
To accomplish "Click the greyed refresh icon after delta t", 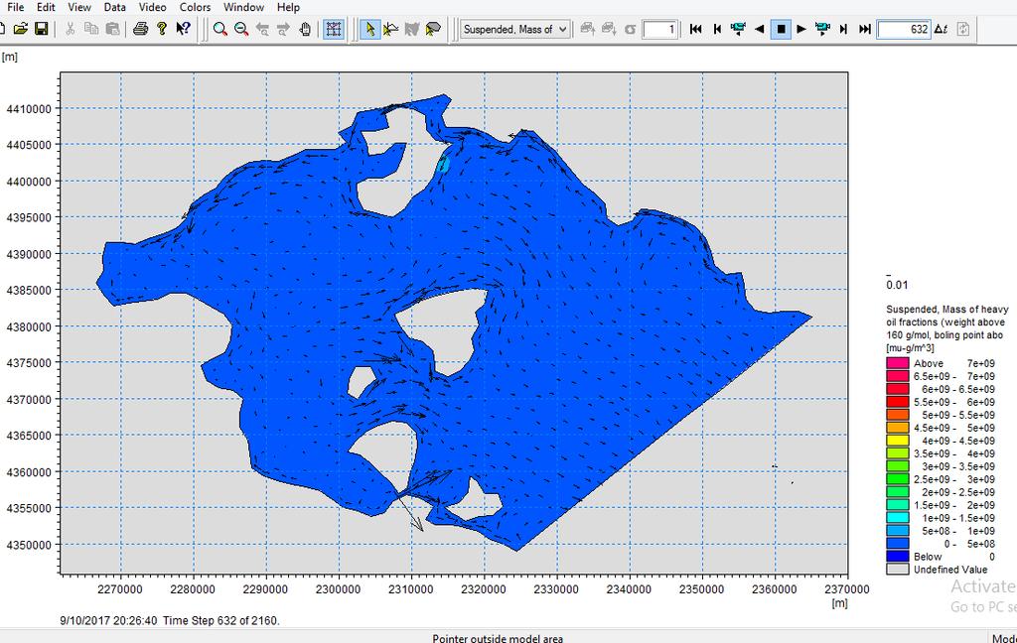I will tap(963, 29).
